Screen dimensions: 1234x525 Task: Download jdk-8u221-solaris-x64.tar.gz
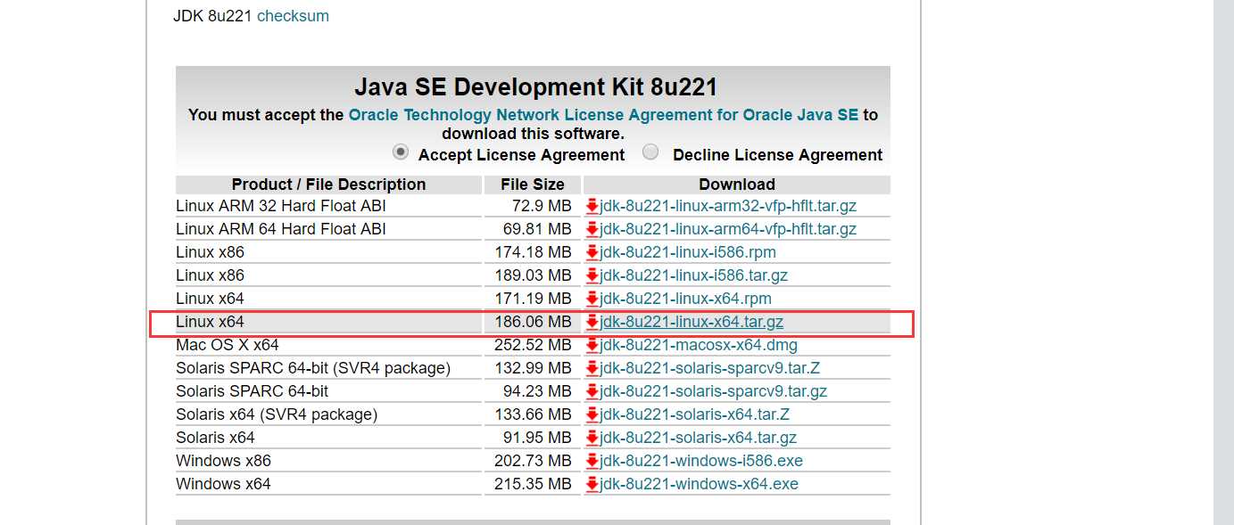tap(699, 438)
